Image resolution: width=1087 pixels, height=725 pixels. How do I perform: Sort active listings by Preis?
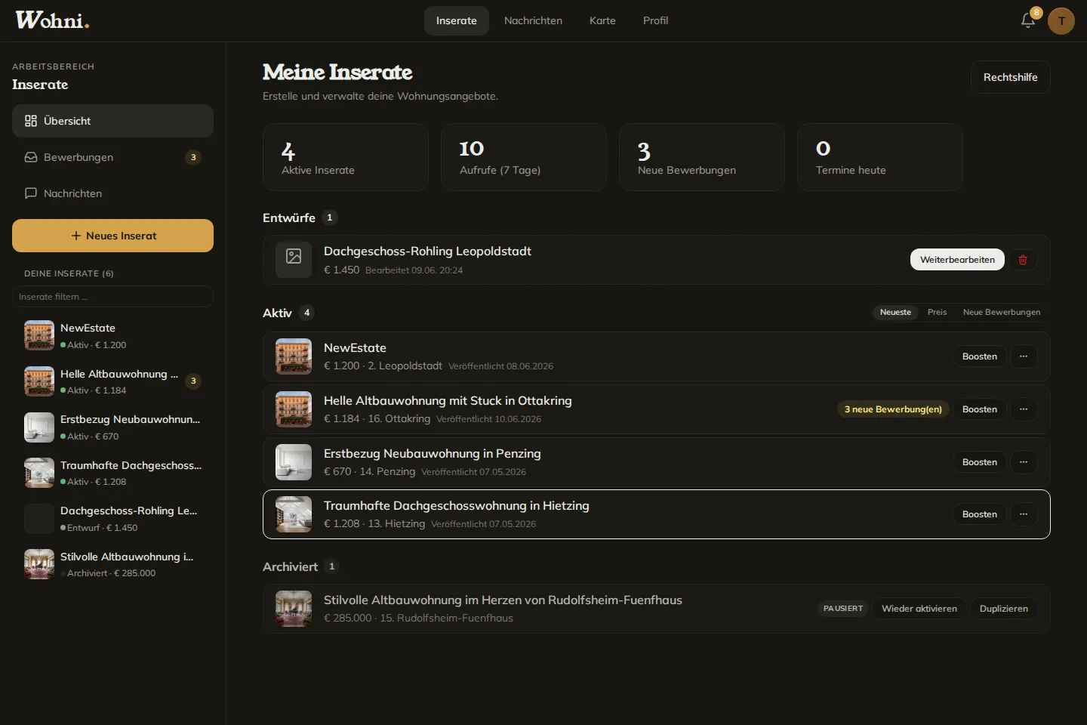937,312
